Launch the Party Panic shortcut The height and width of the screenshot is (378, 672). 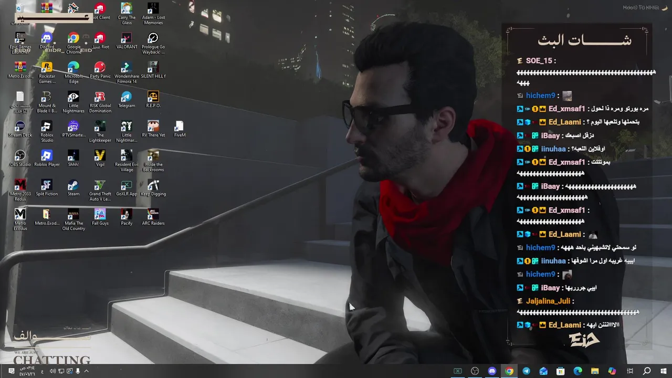100,70
